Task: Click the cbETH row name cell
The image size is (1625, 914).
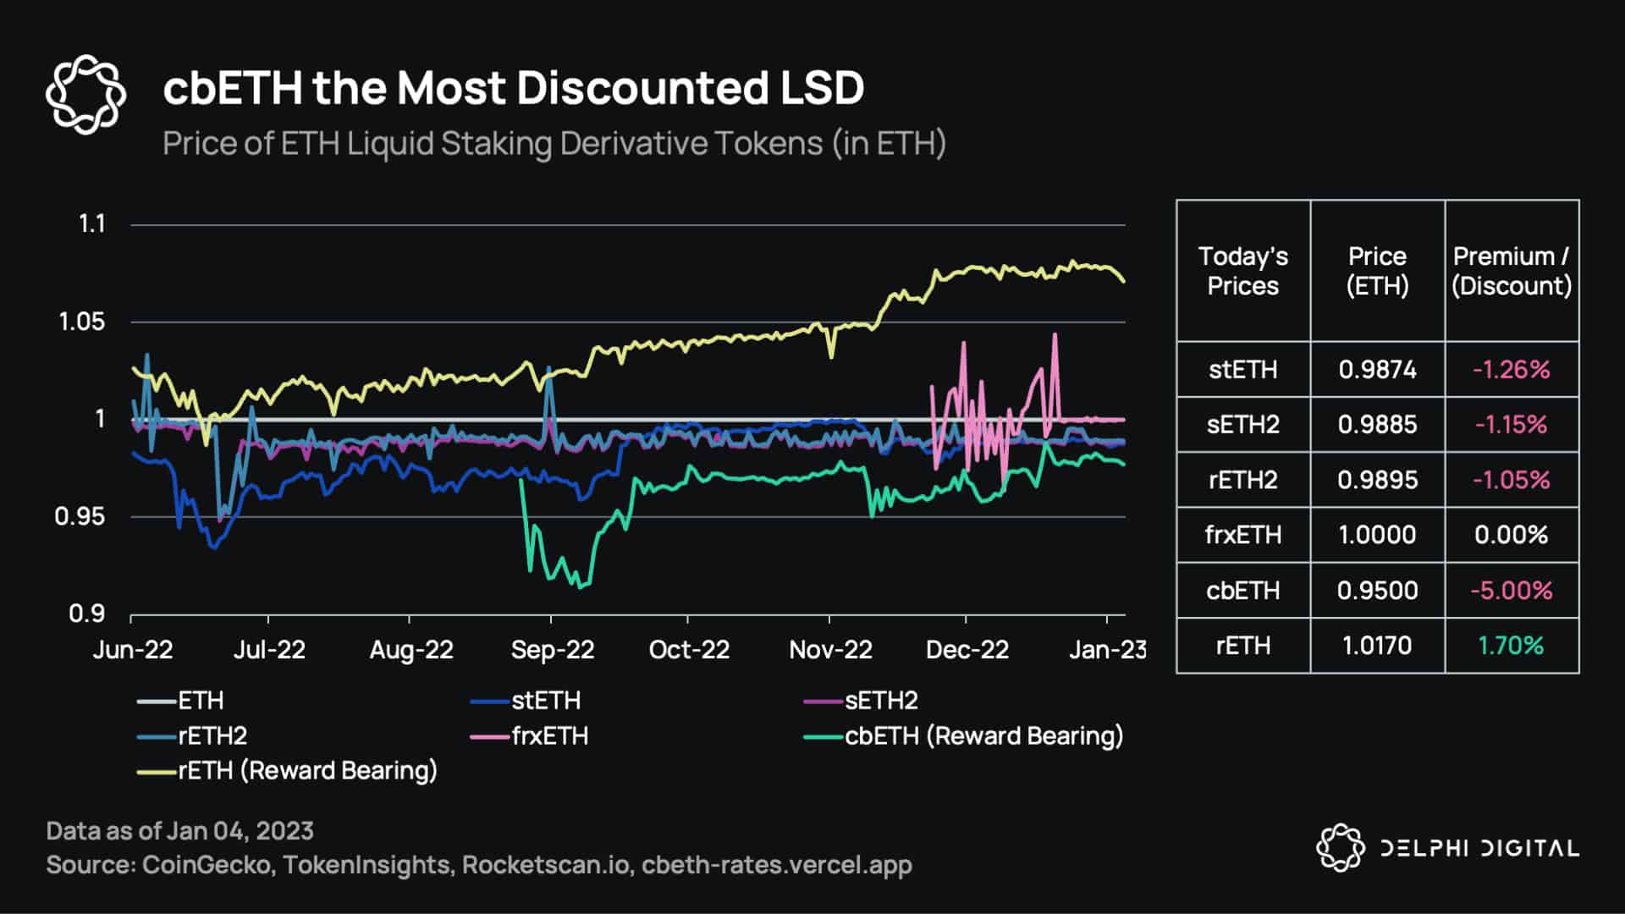Action: pos(1243,591)
